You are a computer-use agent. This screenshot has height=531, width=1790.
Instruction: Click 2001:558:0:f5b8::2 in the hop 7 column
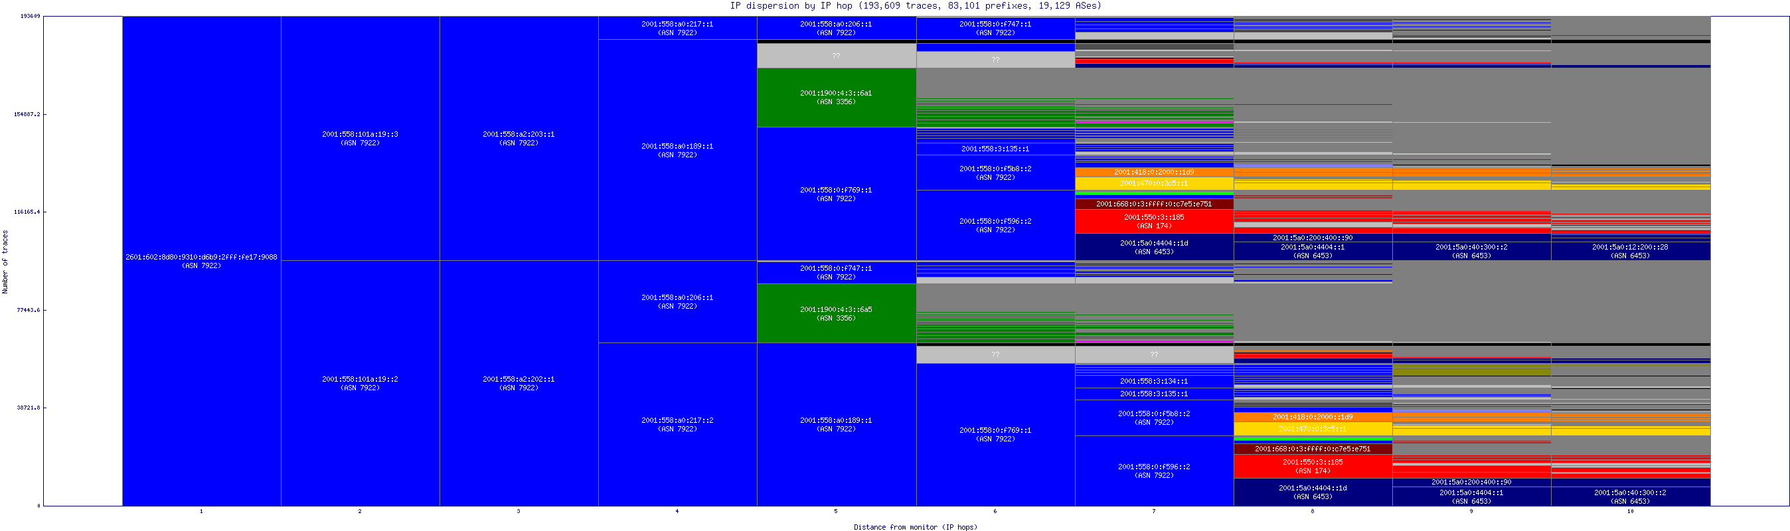(1154, 417)
